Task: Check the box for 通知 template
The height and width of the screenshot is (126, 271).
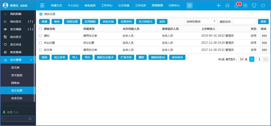Action: click(x=40, y=36)
